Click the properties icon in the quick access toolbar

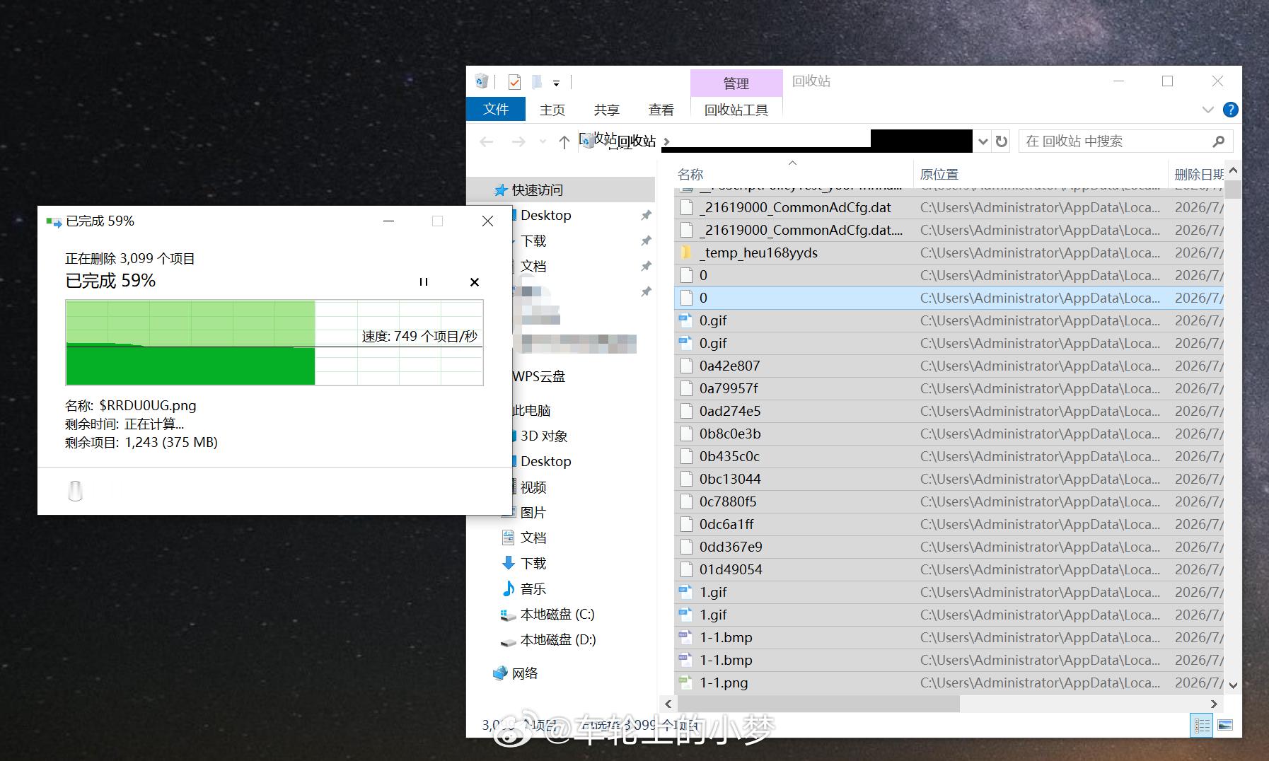514,82
